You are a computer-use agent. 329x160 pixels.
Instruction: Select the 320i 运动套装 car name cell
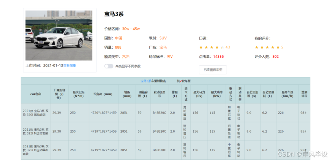[x=36, y=112]
